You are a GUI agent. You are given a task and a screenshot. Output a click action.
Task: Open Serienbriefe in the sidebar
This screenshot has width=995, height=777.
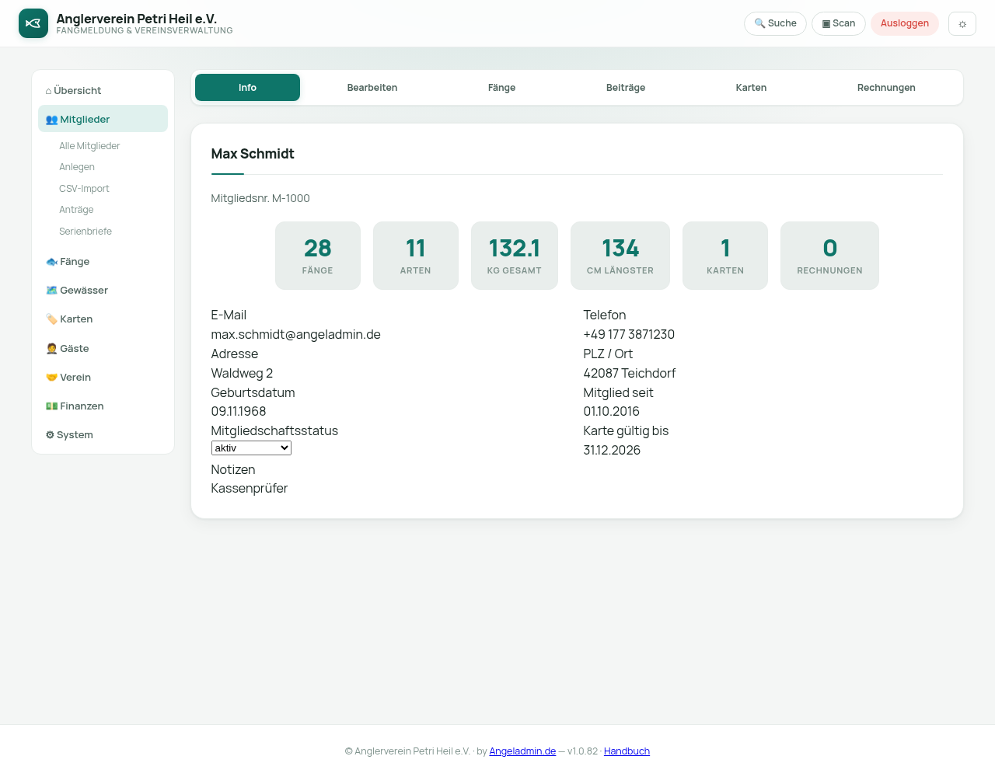pyautogui.click(x=86, y=232)
